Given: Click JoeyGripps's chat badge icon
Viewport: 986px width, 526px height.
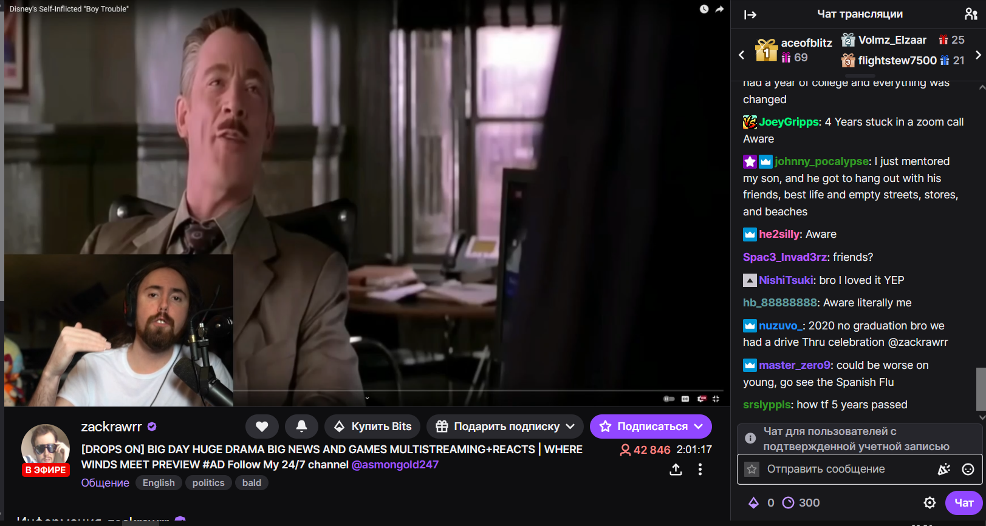Looking at the screenshot, I should [x=750, y=122].
